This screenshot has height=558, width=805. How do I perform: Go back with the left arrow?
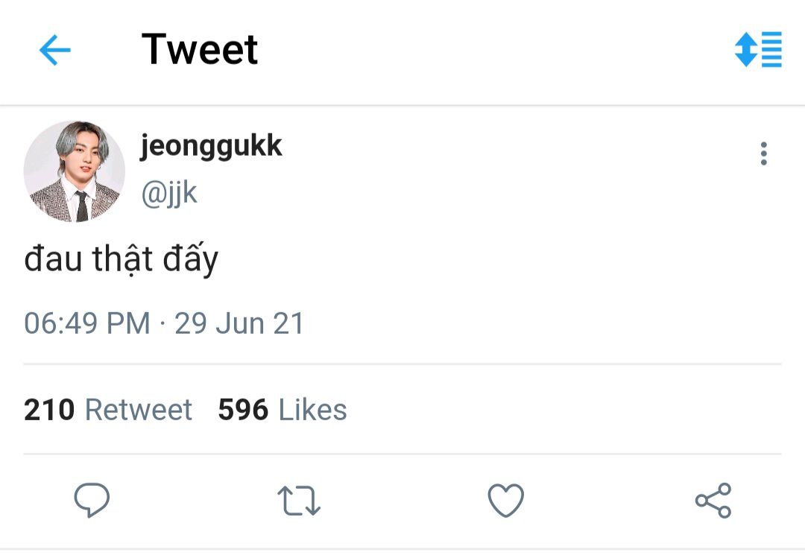click(x=54, y=51)
